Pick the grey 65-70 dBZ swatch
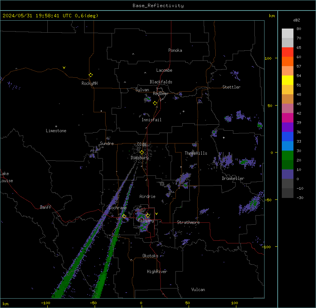 [287, 43]
